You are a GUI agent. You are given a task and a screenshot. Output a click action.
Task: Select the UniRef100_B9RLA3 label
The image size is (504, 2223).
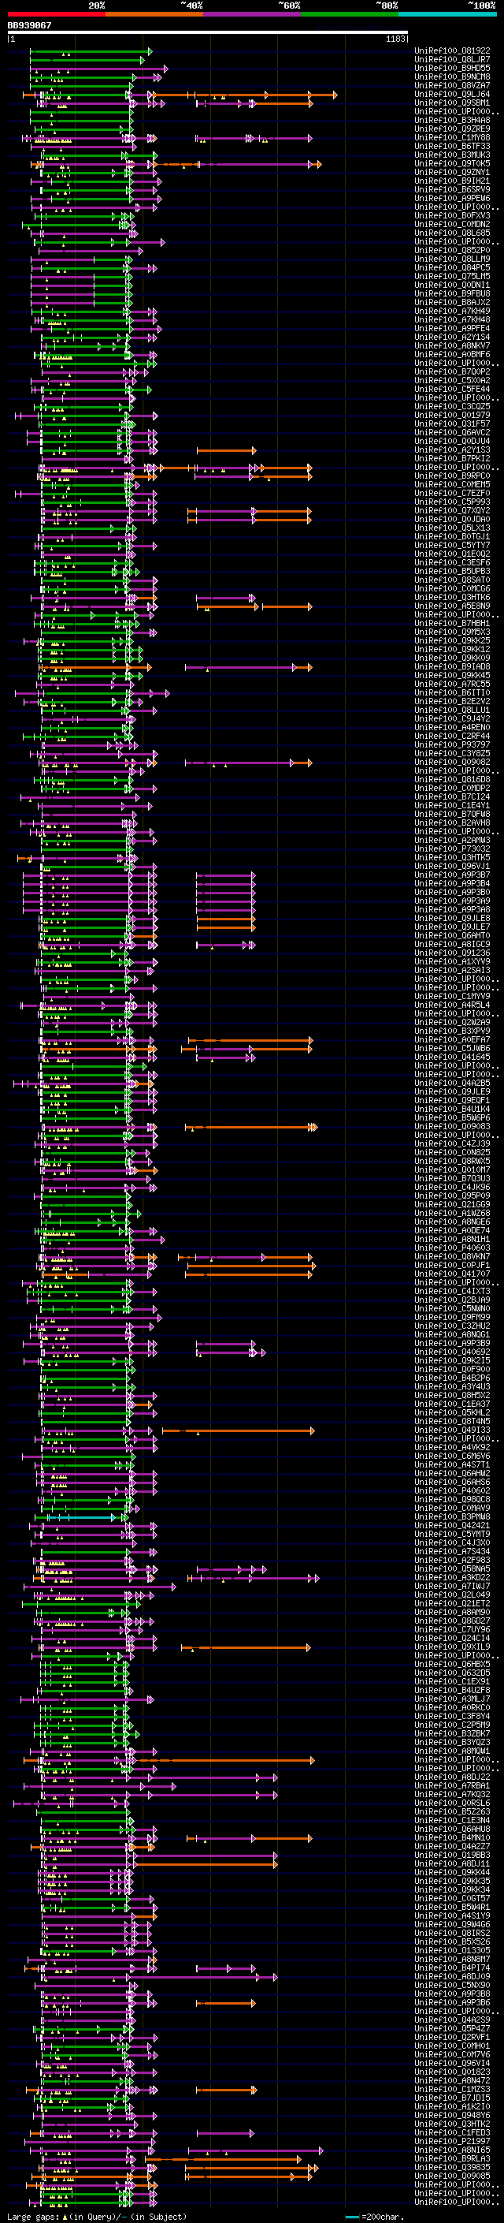click(x=452, y=2158)
